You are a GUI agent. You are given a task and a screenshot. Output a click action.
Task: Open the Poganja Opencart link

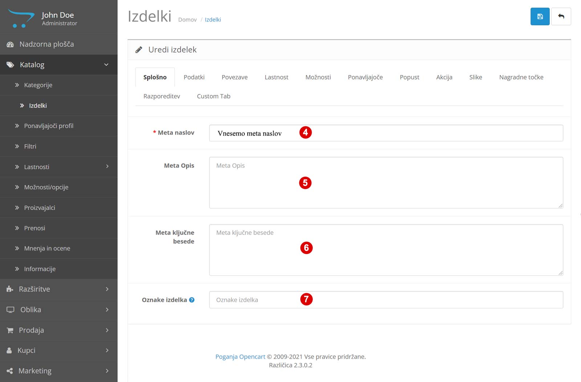click(x=240, y=357)
